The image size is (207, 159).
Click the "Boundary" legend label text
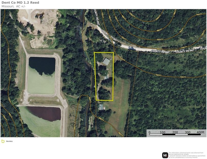pyautogui.click(x=9, y=141)
